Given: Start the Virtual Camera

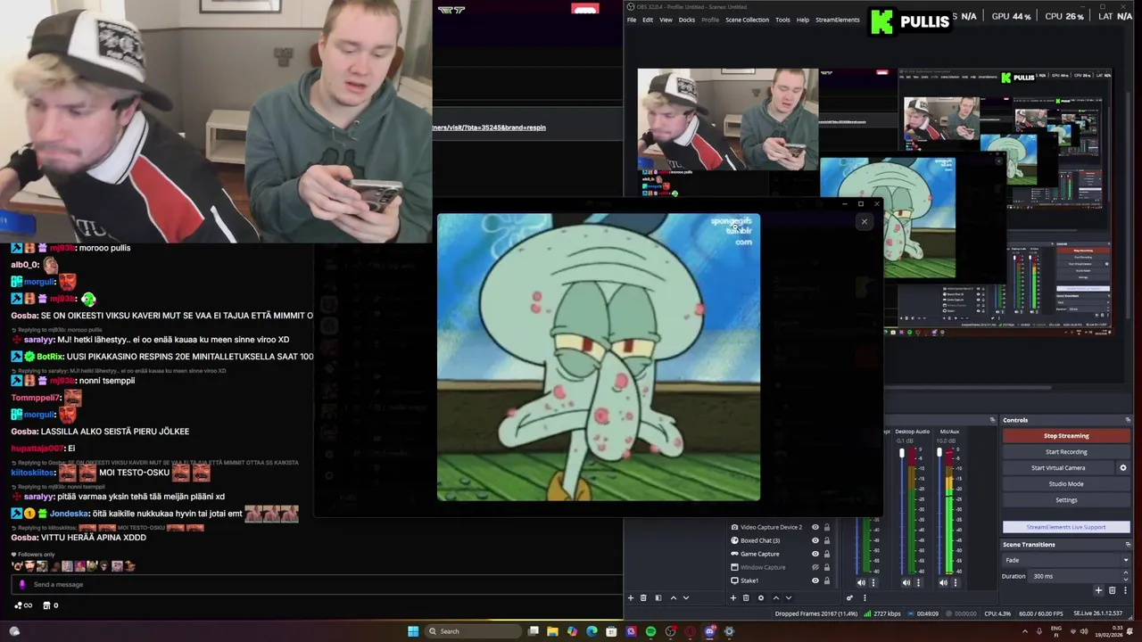Looking at the screenshot, I should click(1058, 468).
